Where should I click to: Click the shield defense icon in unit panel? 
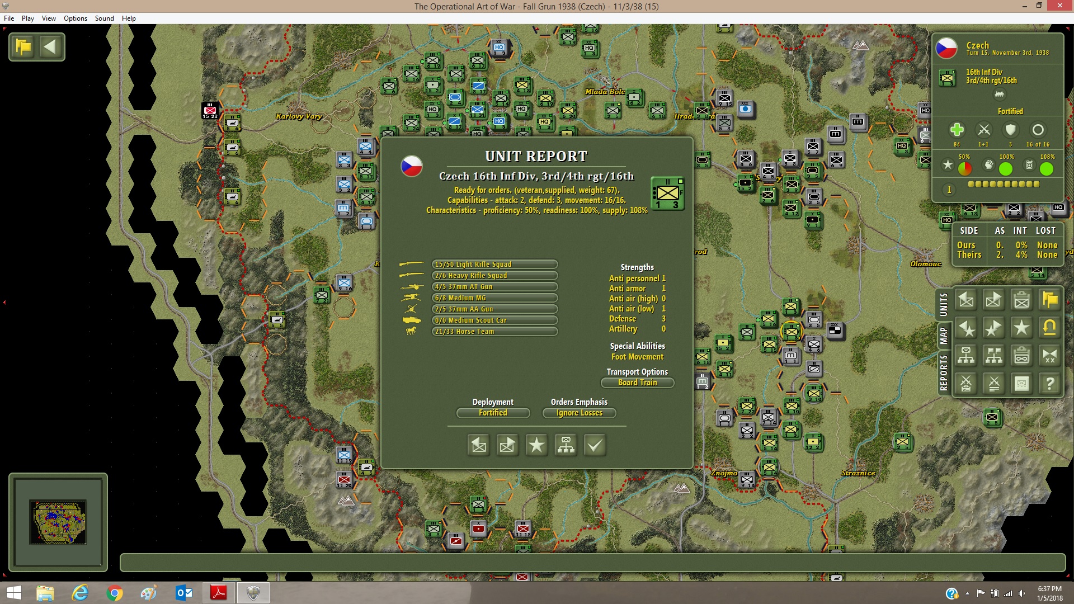(1010, 130)
